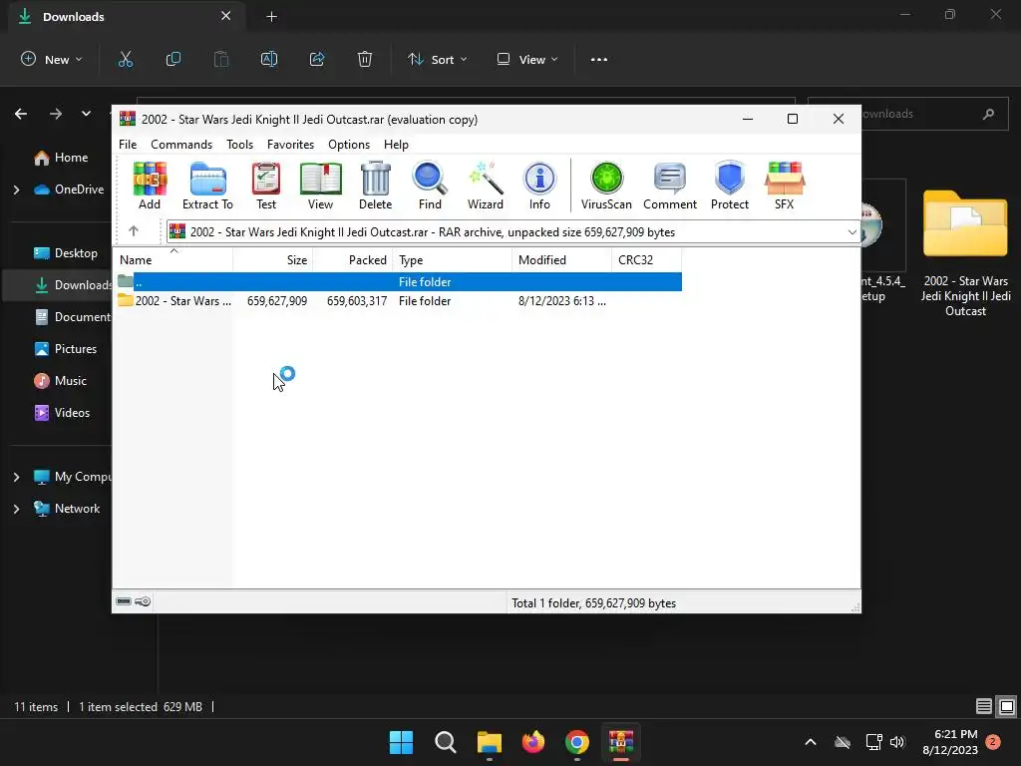
Task: Click the Copy icon in Explorer toolbar
Action: (x=173, y=59)
